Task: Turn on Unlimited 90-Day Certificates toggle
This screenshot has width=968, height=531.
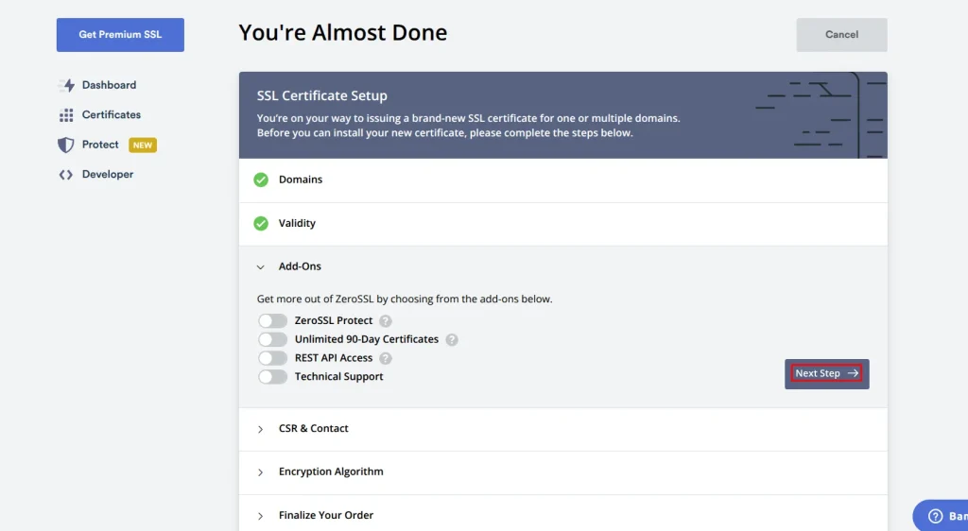Action: (x=273, y=339)
